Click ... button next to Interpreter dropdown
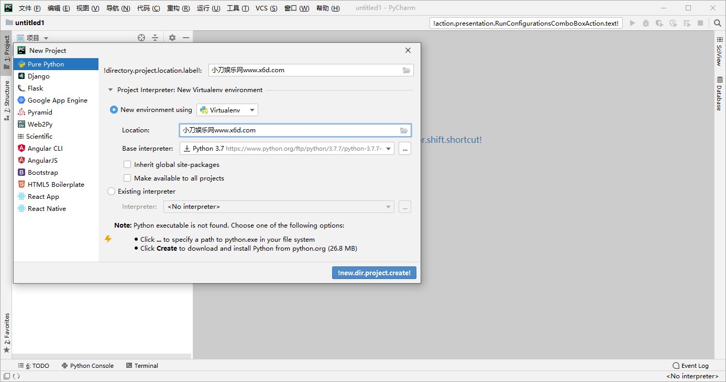This screenshot has height=382, width=726. pyautogui.click(x=405, y=207)
